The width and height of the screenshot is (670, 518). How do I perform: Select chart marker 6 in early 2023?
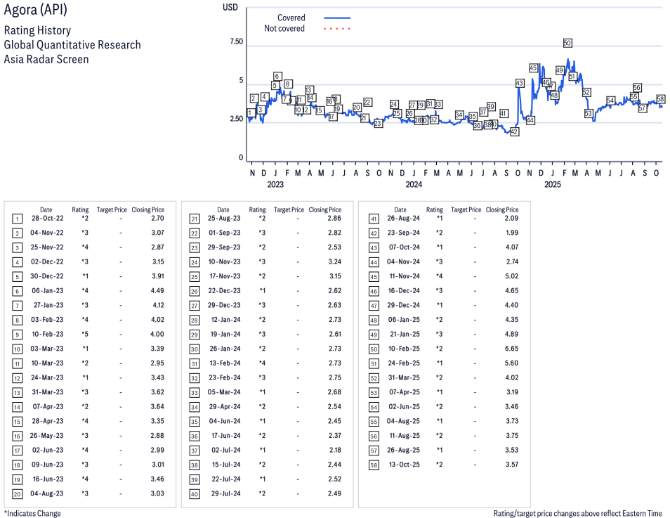(x=277, y=76)
